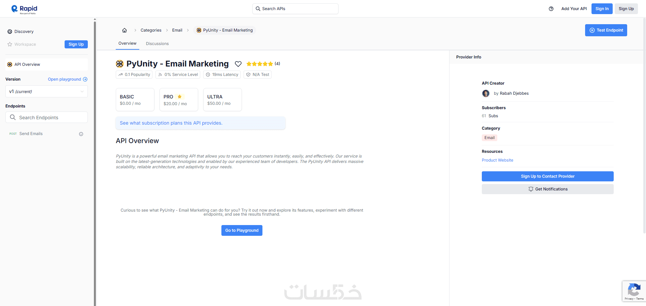Image resolution: width=646 pixels, height=306 pixels.
Task: Click the 0.1 Popularity badge
Action: point(134,75)
